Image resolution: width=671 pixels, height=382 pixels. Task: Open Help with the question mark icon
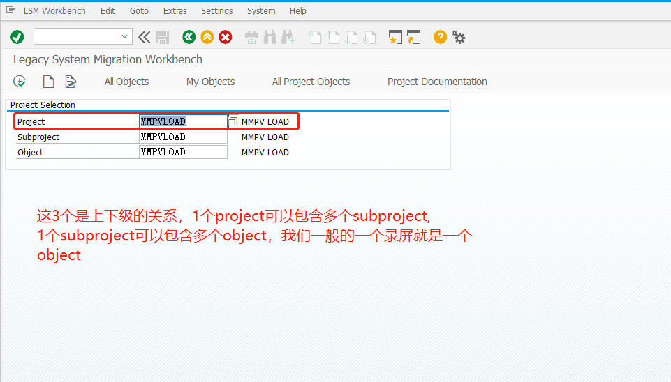(x=440, y=37)
